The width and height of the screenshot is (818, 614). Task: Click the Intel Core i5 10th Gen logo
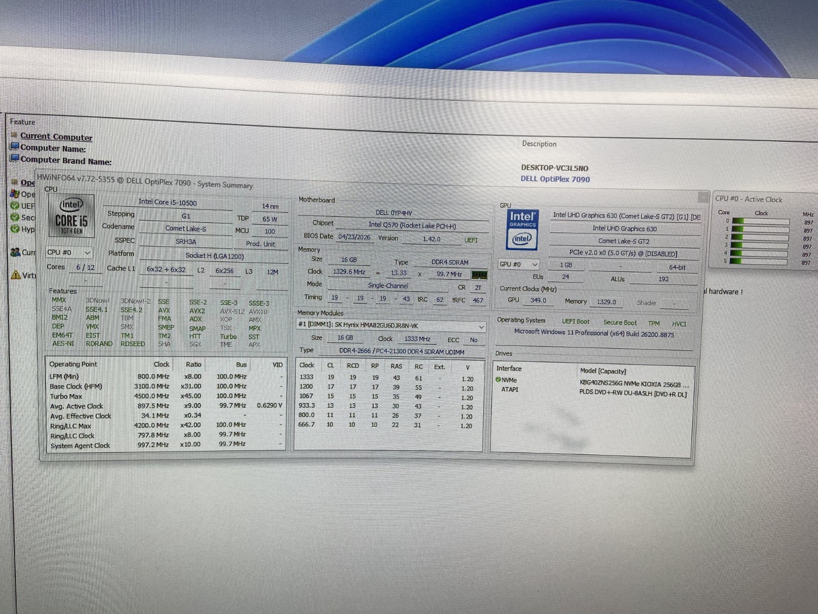[71, 216]
